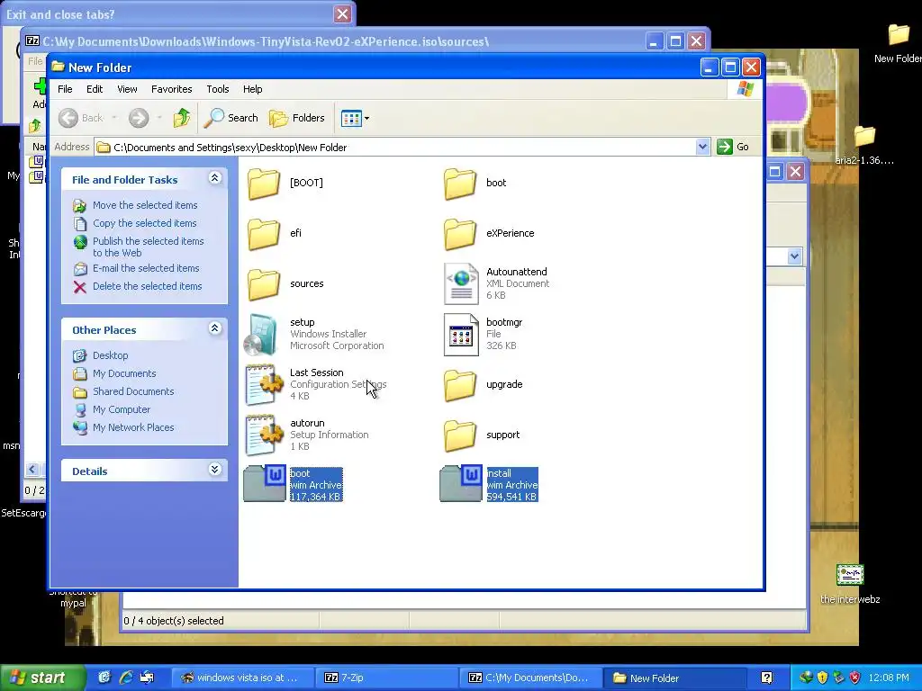
Task: Open the File menu
Action: [65, 89]
